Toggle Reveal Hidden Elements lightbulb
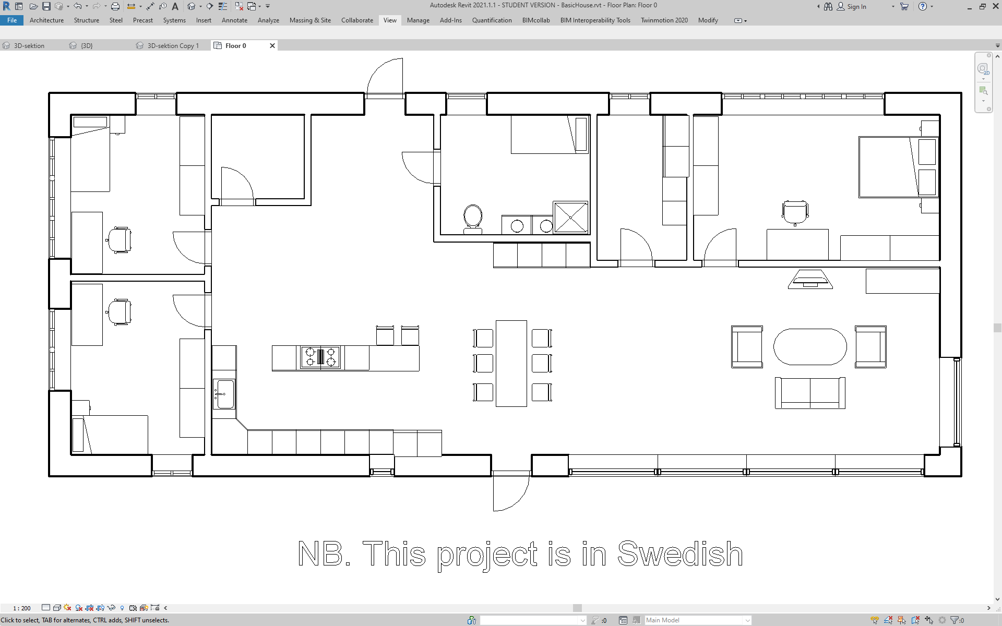 (x=122, y=607)
